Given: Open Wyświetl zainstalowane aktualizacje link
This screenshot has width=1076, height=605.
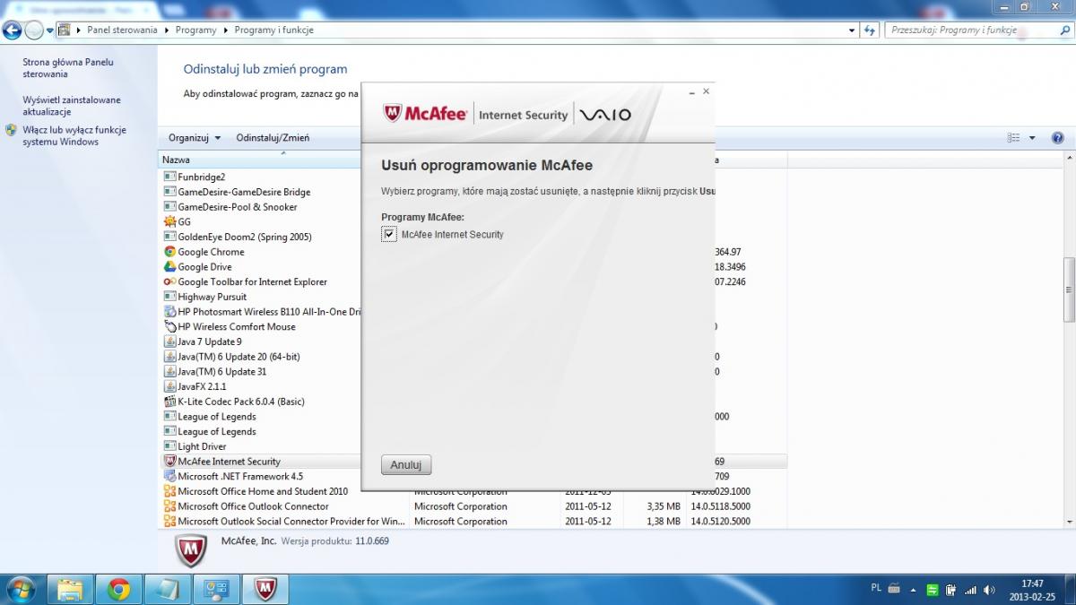Looking at the screenshot, I should [72, 106].
